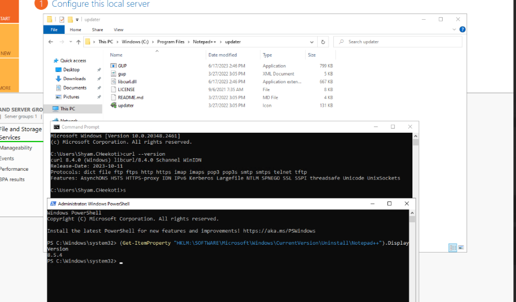Open Performance in Server Manager tile
516x302 pixels.
(x=14, y=169)
